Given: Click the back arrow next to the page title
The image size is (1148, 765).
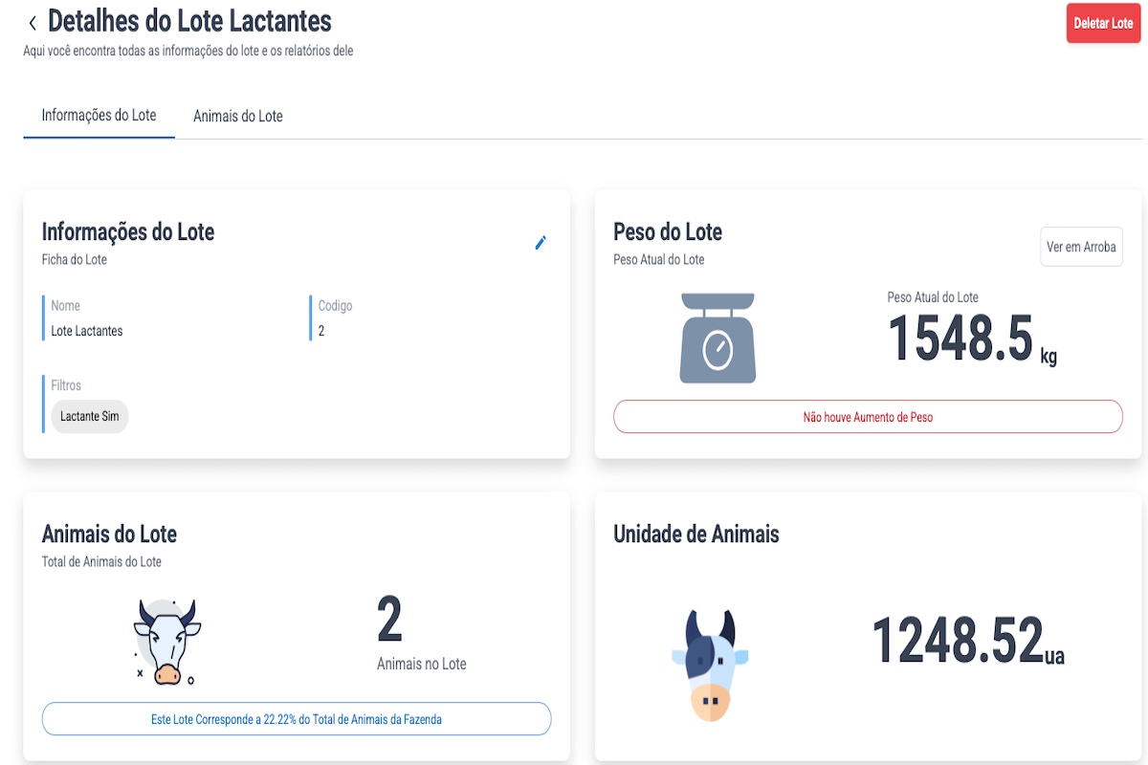Looking at the screenshot, I should pyautogui.click(x=33, y=21).
